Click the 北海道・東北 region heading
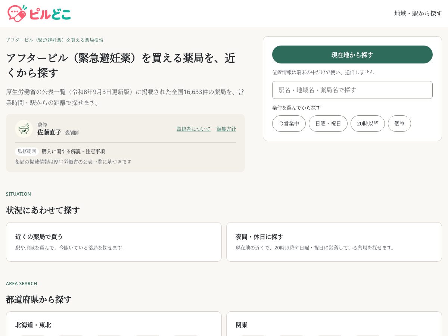The width and height of the screenshot is (448, 336). pos(33,325)
